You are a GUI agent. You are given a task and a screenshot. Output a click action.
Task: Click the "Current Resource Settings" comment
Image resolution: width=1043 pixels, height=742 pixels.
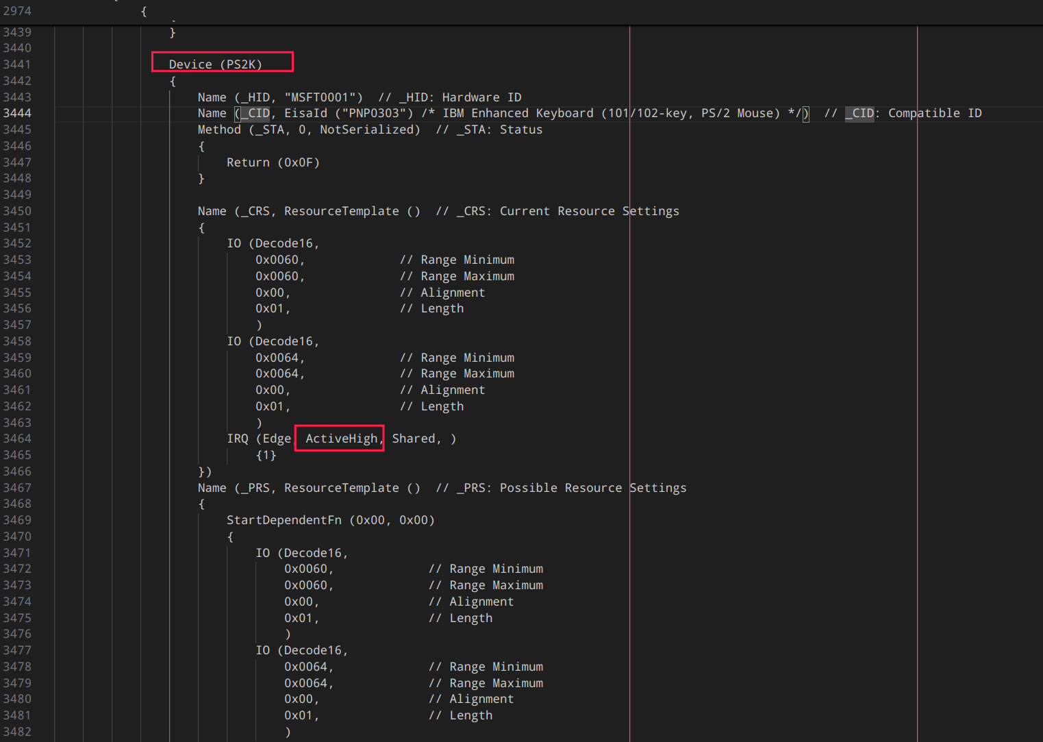click(x=590, y=211)
